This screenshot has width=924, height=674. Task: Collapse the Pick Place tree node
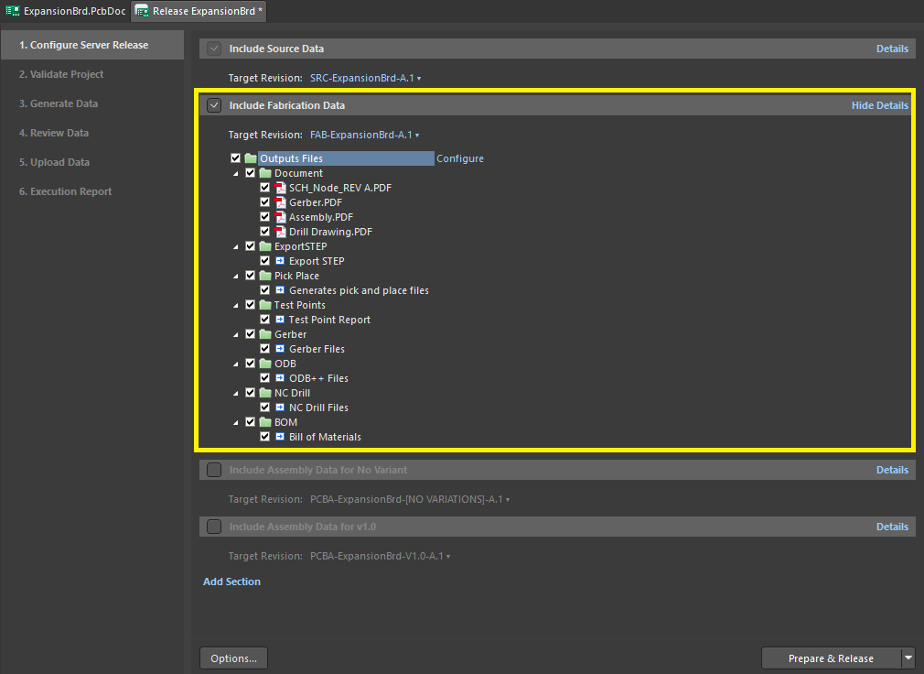coord(236,276)
